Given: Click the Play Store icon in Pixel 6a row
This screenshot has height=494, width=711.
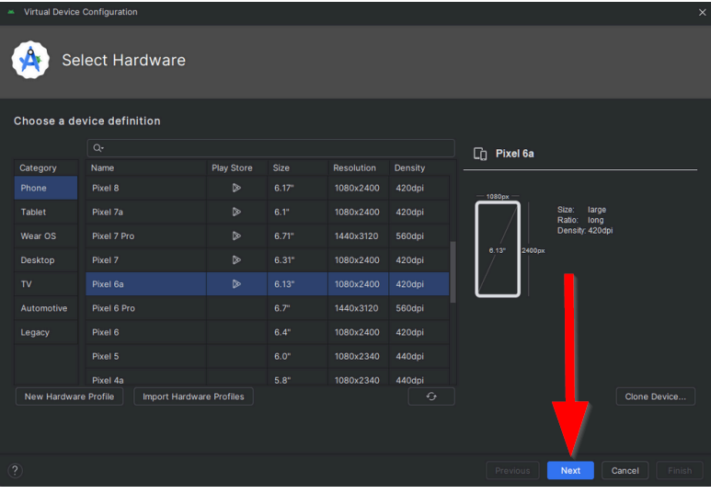Looking at the screenshot, I should pyautogui.click(x=236, y=284).
